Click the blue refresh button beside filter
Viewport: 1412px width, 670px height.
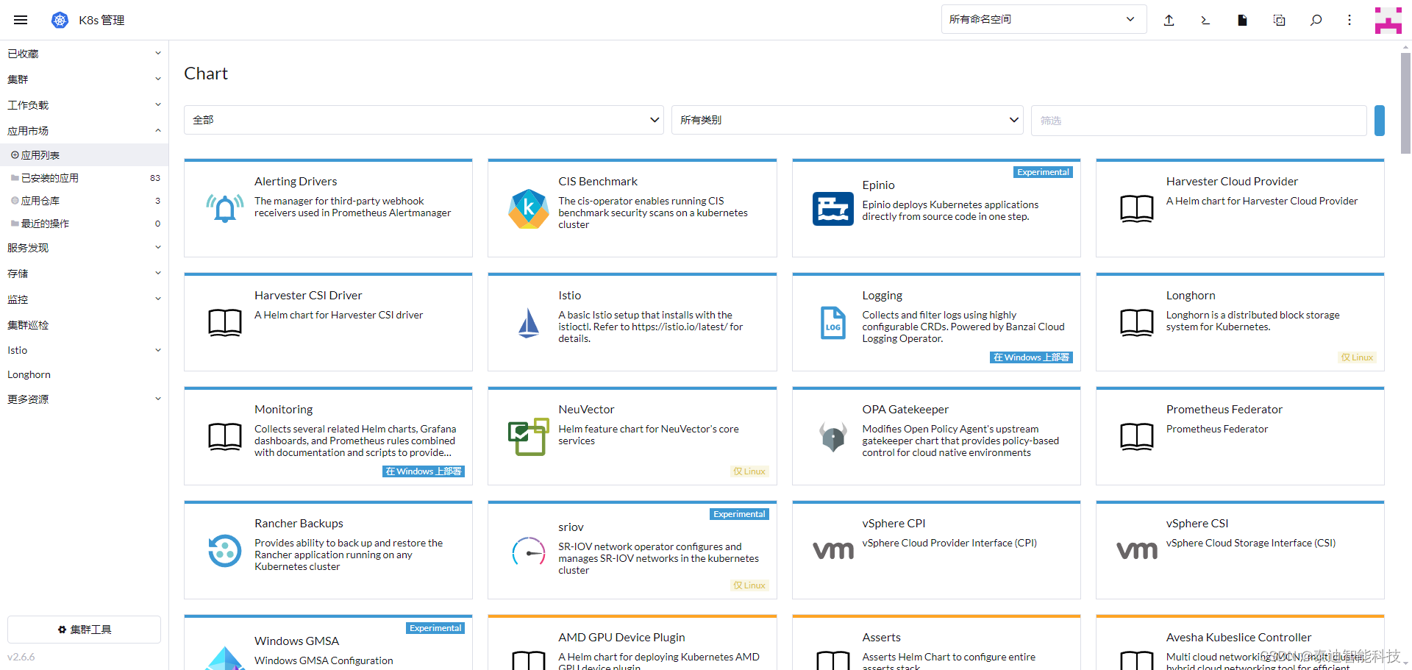(1380, 121)
